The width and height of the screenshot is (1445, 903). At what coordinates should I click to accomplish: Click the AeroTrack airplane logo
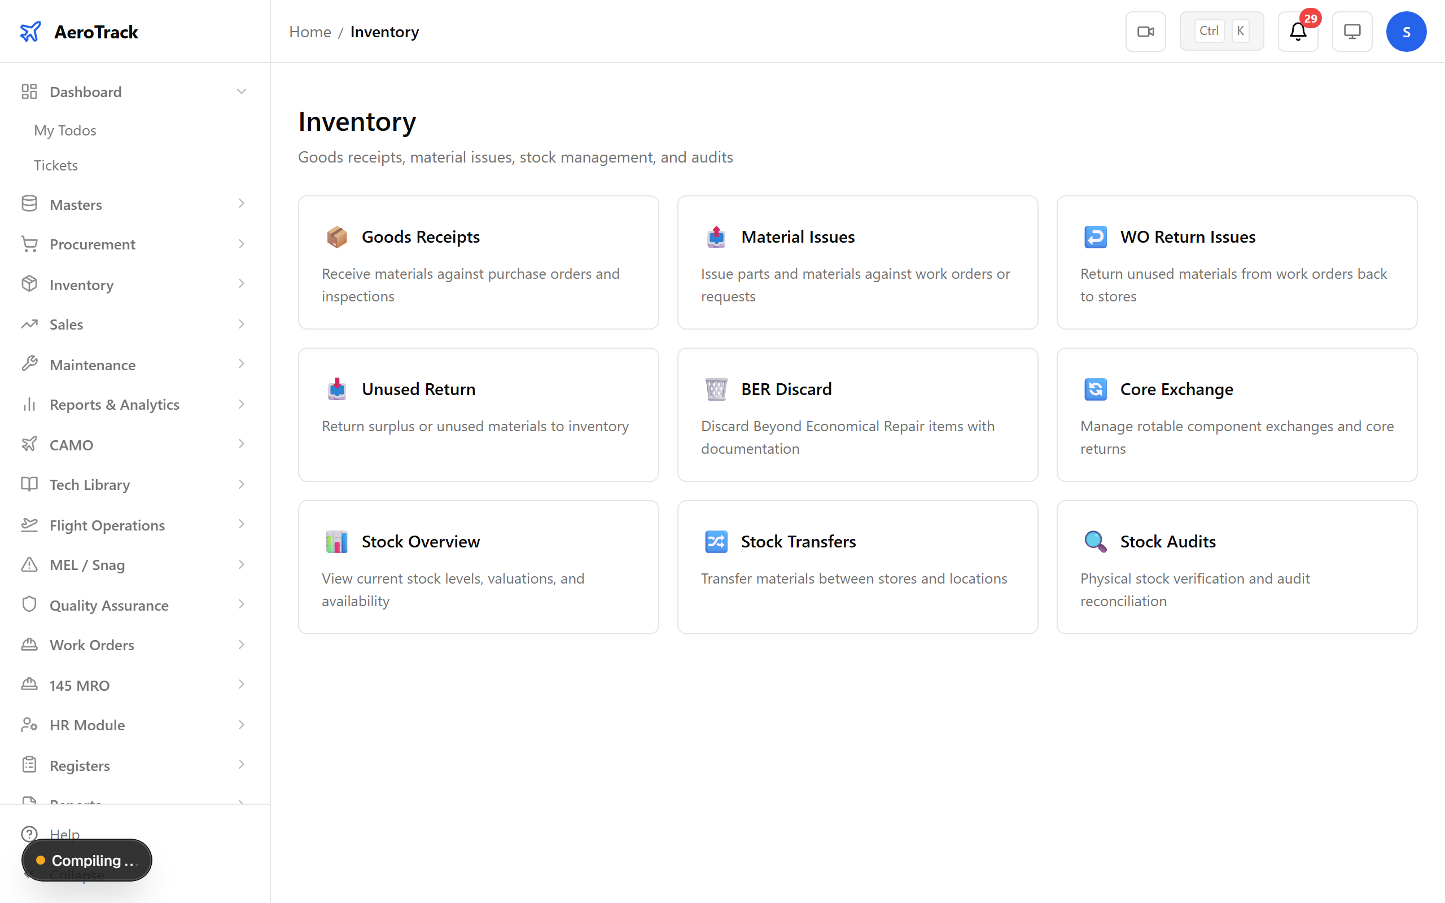tap(30, 31)
